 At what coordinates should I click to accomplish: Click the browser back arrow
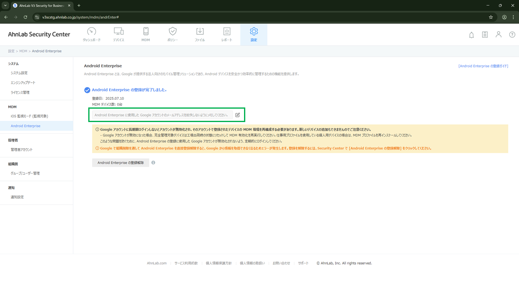(x=6, y=17)
